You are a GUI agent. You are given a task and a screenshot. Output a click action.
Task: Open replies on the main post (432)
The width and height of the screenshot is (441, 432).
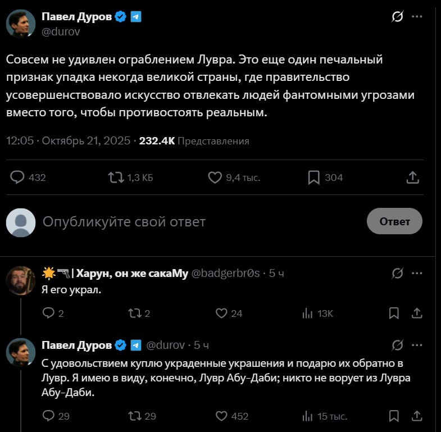pyautogui.click(x=19, y=178)
